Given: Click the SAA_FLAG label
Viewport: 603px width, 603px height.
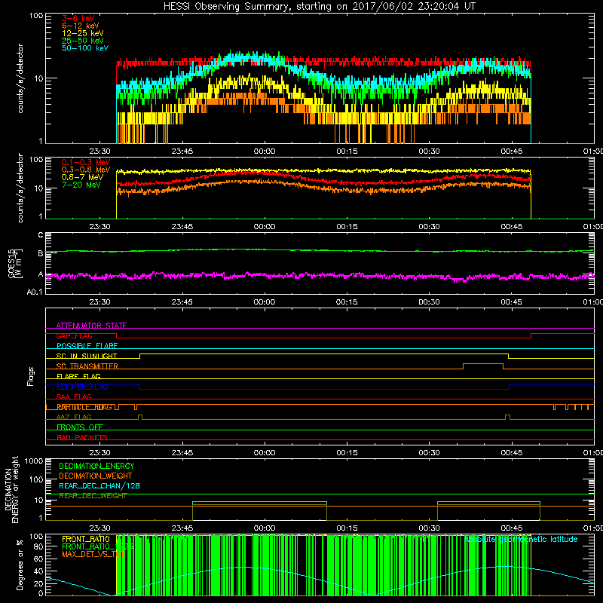Looking at the screenshot, I should pos(74,396).
